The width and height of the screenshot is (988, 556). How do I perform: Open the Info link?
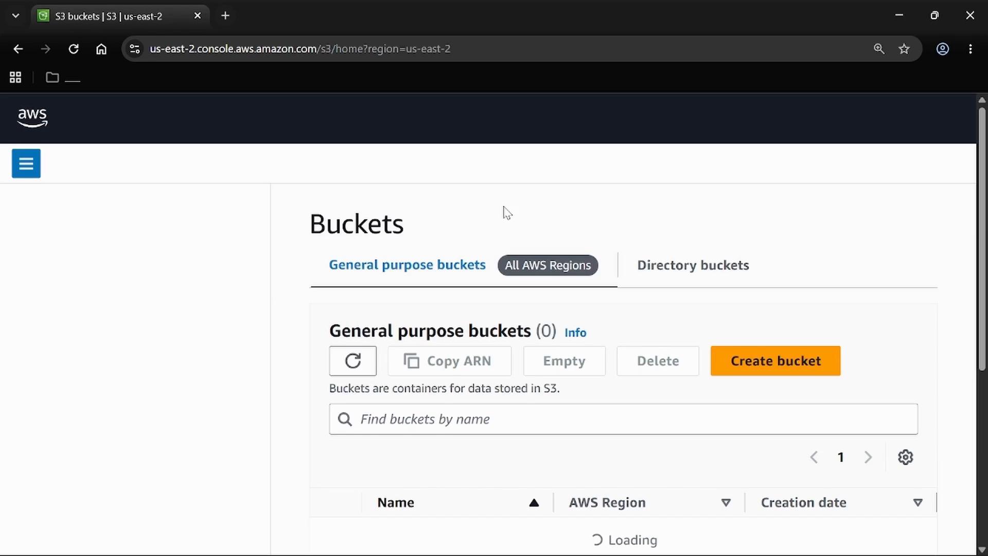pyautogui.click(x=575, y=333)
